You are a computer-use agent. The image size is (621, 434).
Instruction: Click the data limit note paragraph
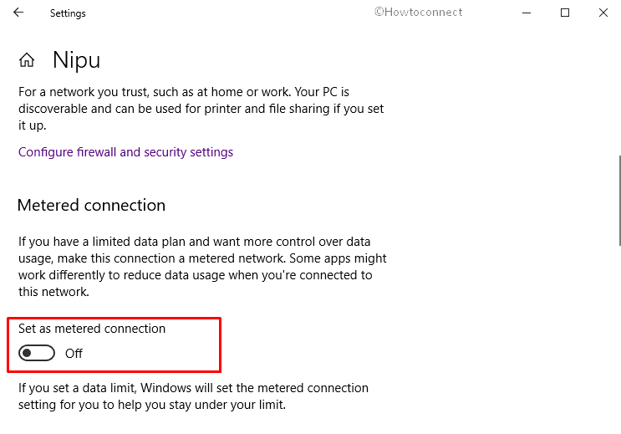point(193,396)
